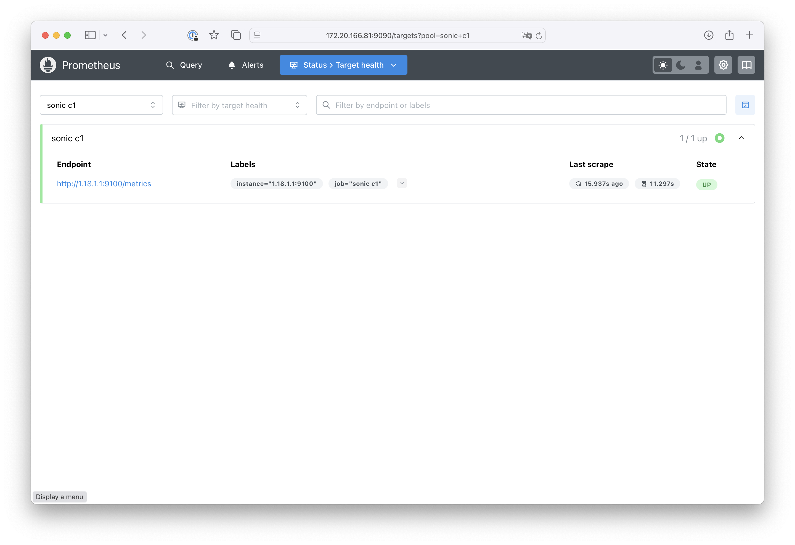
Task: Select browser-preference theme user toggle
Action: pos(698,65)
